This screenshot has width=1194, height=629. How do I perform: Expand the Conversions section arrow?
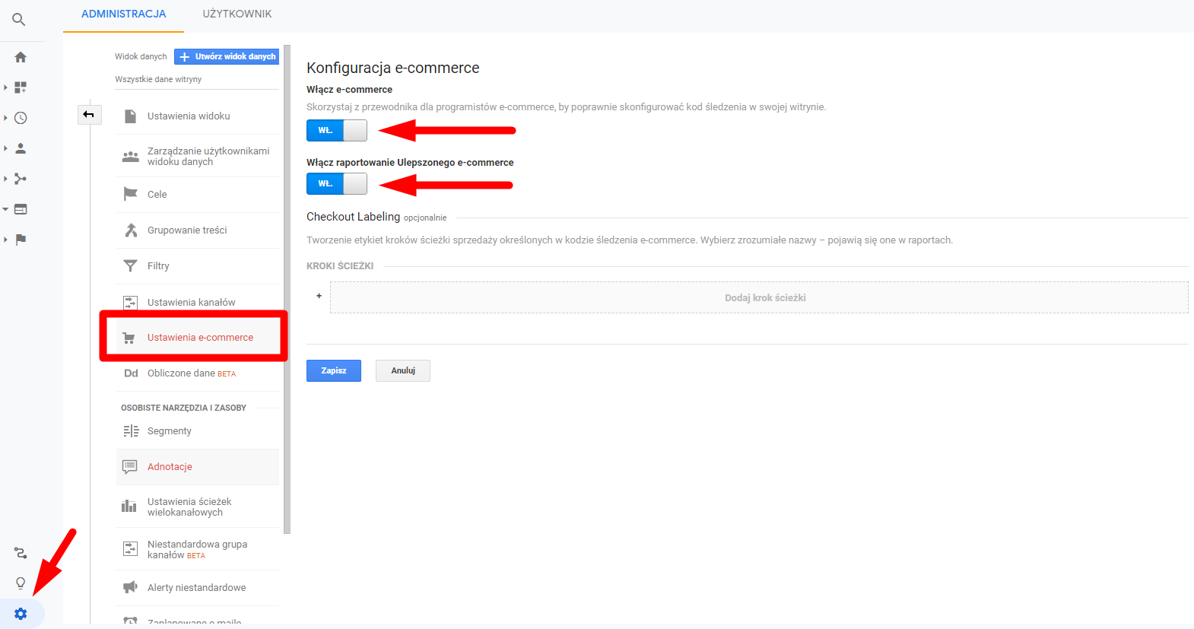click(x=5, y=240)
